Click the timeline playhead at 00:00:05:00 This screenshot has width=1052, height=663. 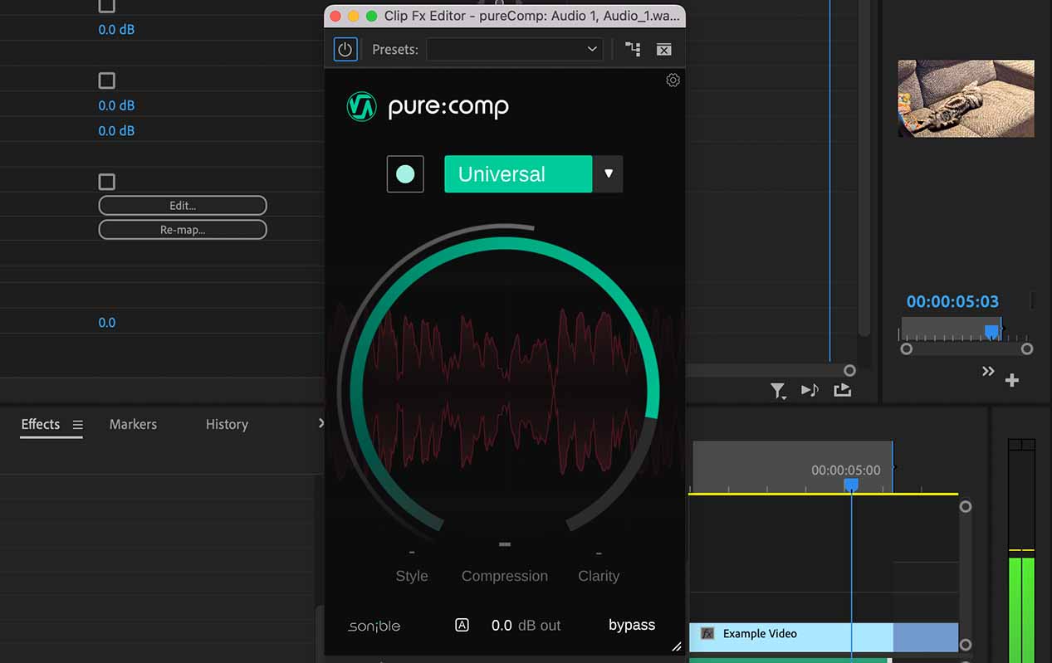tap(851, 484)
